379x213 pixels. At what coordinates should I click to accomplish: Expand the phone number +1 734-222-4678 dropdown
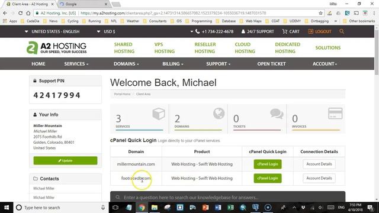click(192, 31)
